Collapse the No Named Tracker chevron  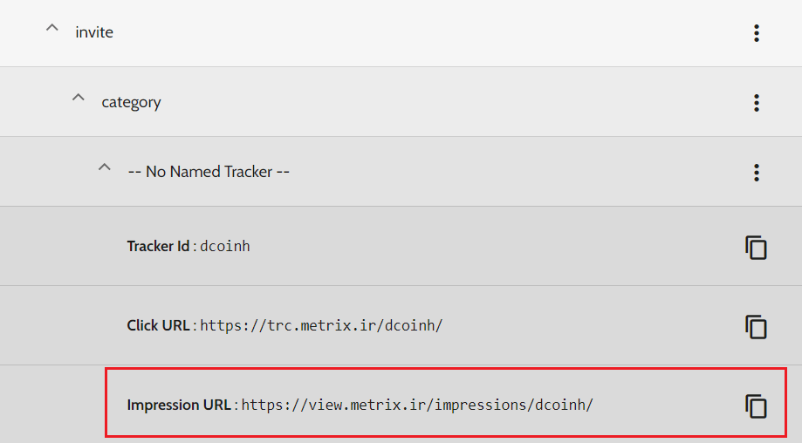105,167
